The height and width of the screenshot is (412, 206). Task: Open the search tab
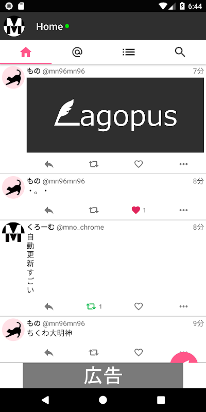pyautogui.click(x=180, y=52)
